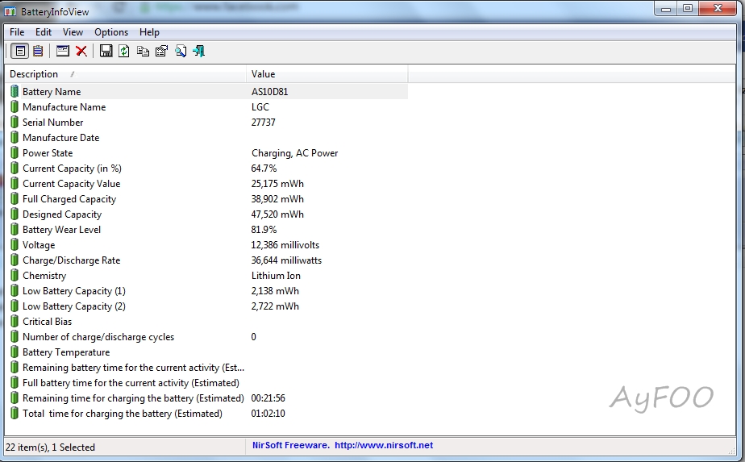Open the window-shaped Options toolbar icon

pyautogui.click(x=63, y=51)
